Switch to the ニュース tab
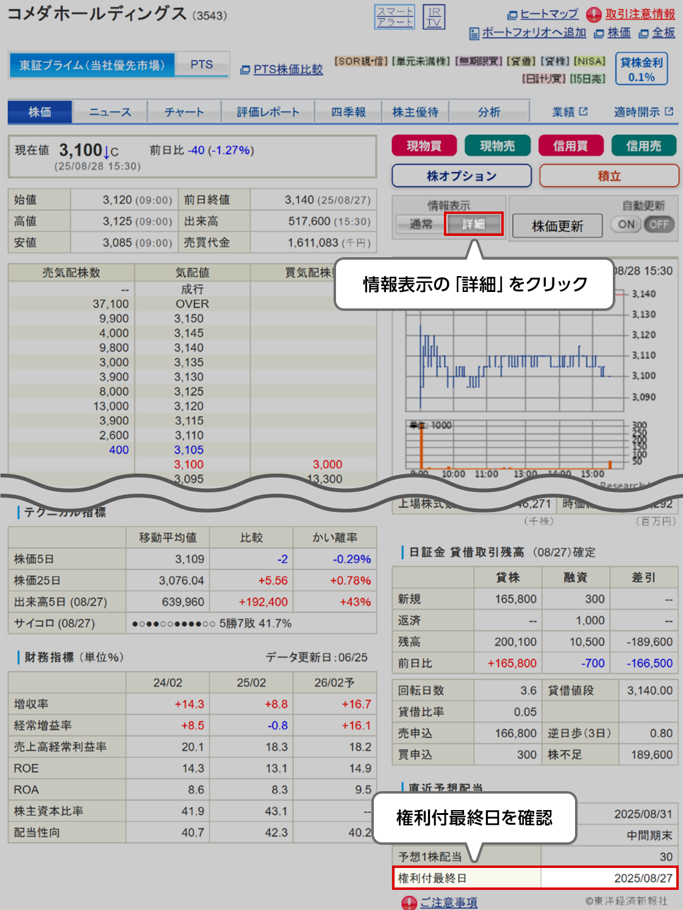The image size is (683, 910). (x=110, y=112)
